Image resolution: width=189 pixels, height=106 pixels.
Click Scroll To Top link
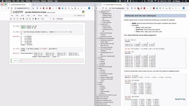pyautogui.click(x=180, y=99)
